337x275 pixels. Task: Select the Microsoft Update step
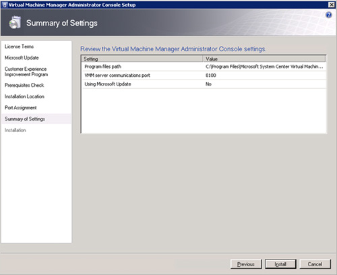pyautogui.click(x=22, y=58)
